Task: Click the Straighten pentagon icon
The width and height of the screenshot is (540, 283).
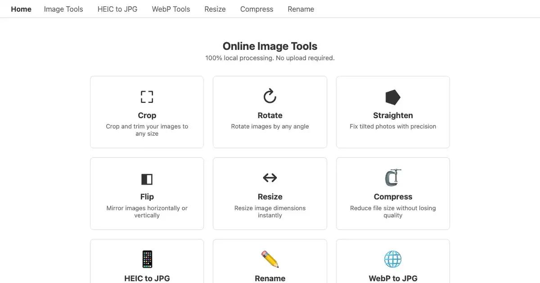Action: [x=393, y=97]
